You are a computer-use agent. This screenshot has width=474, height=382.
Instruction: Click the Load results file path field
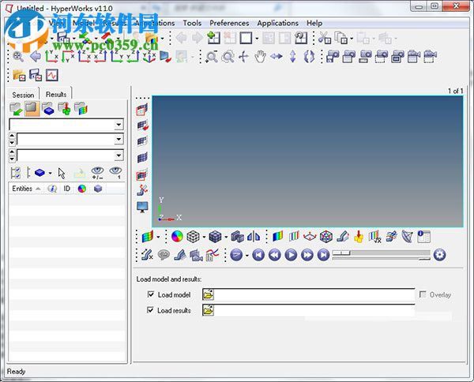[314, 310]
